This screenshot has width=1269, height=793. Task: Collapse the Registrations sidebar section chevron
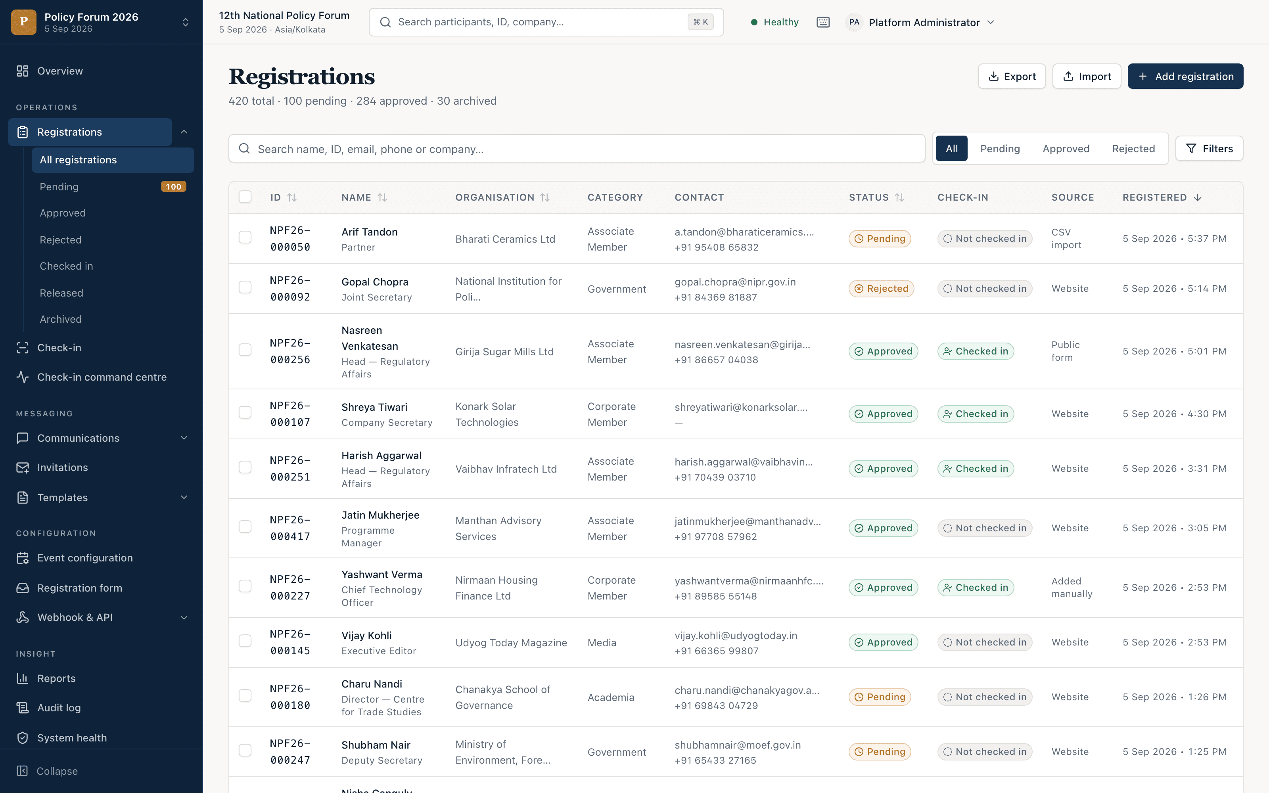coord(184,132)
